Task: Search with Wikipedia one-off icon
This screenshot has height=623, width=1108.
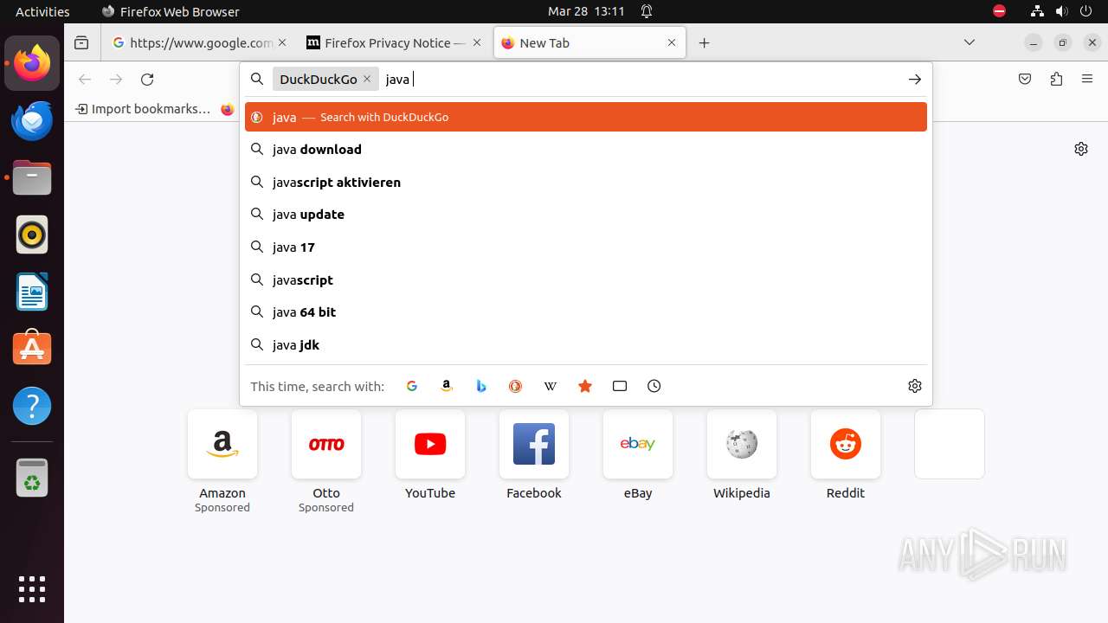Action: pyautogui.click(x=551, y=386)
